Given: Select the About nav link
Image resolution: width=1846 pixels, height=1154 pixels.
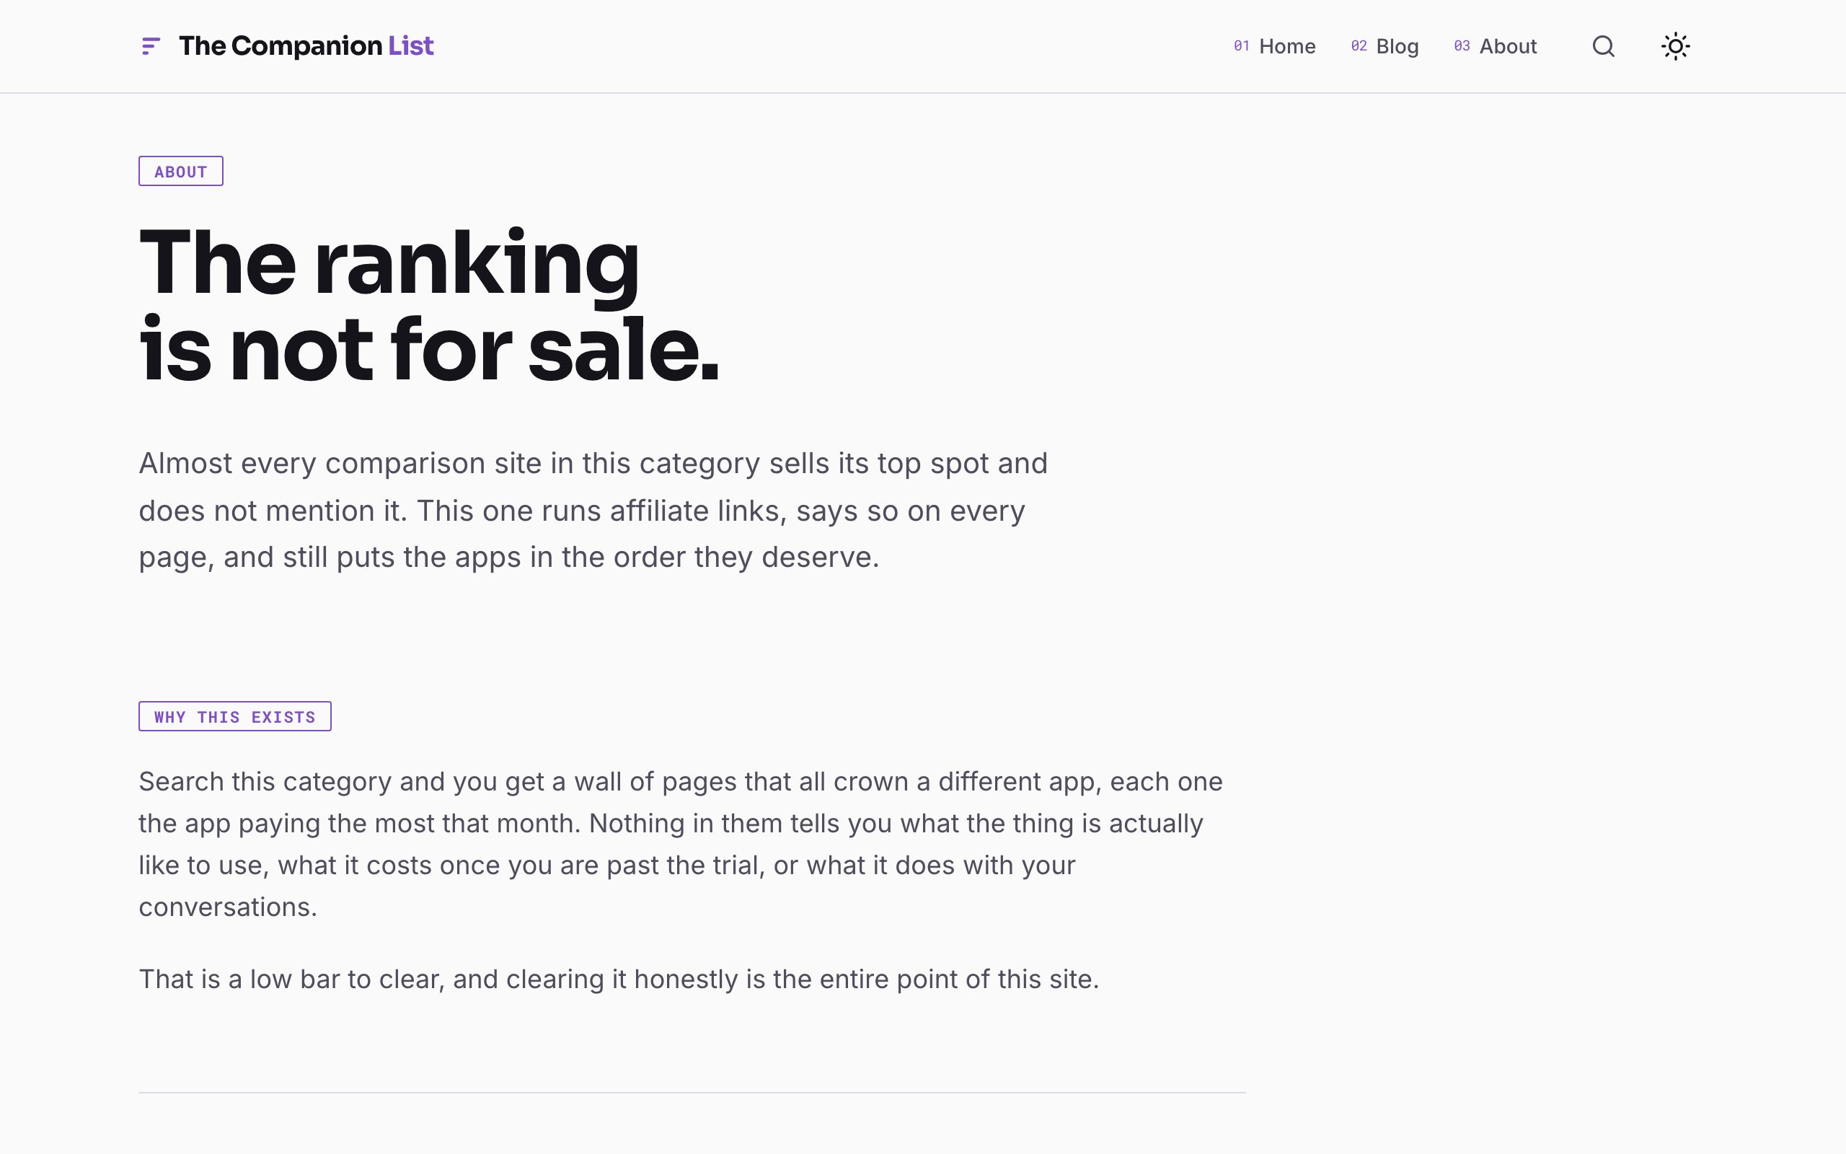Looking at the screenshot, I should 1495,47.
